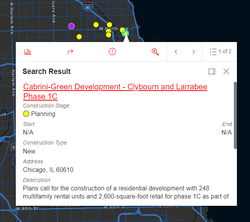Screen dimensions: 250x222
Task: Click the yellow marker above W North Ave label
Action: [109, 25]
